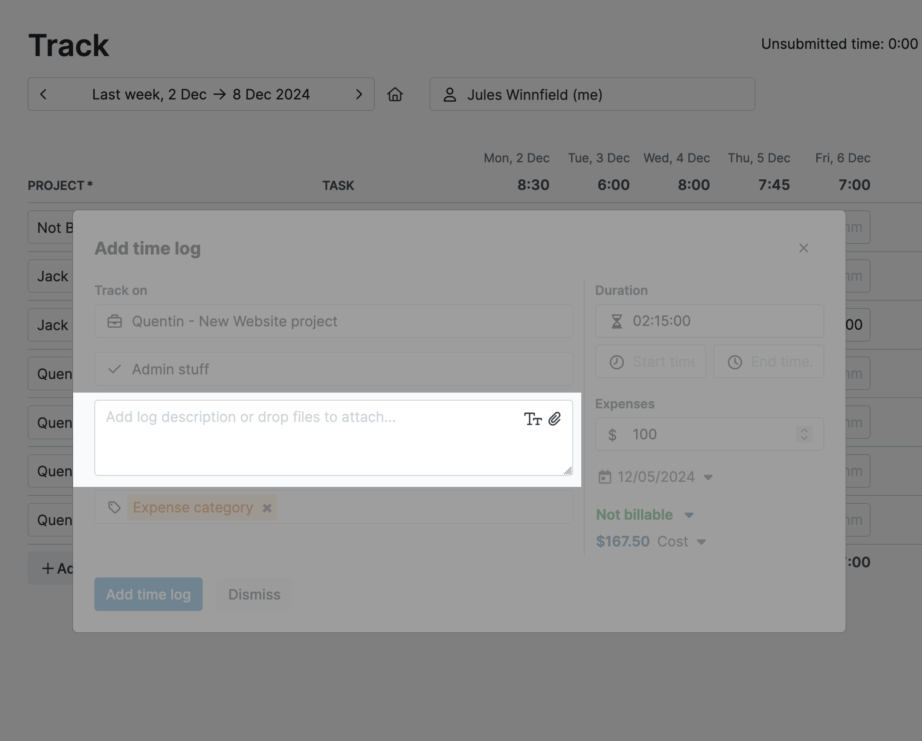The image size is (922, 741).
Task: Remove the Expense category tag
Action: pyautogui.click(x=267, y=508)
